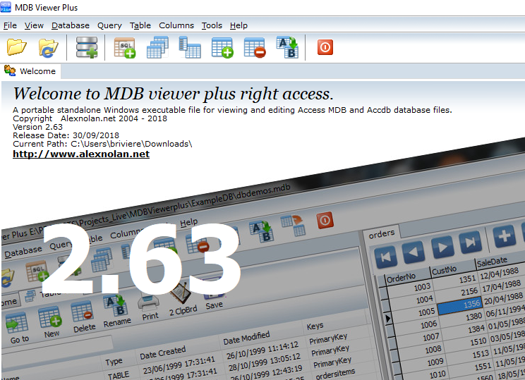Click the stacked tables list icon
The image size is (525, 380).
[157, 47]
